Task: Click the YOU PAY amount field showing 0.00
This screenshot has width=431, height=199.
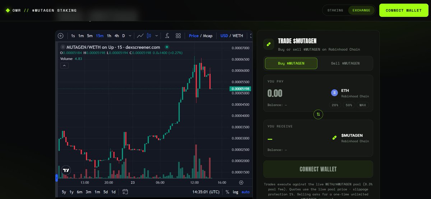Action: point(275,93)
